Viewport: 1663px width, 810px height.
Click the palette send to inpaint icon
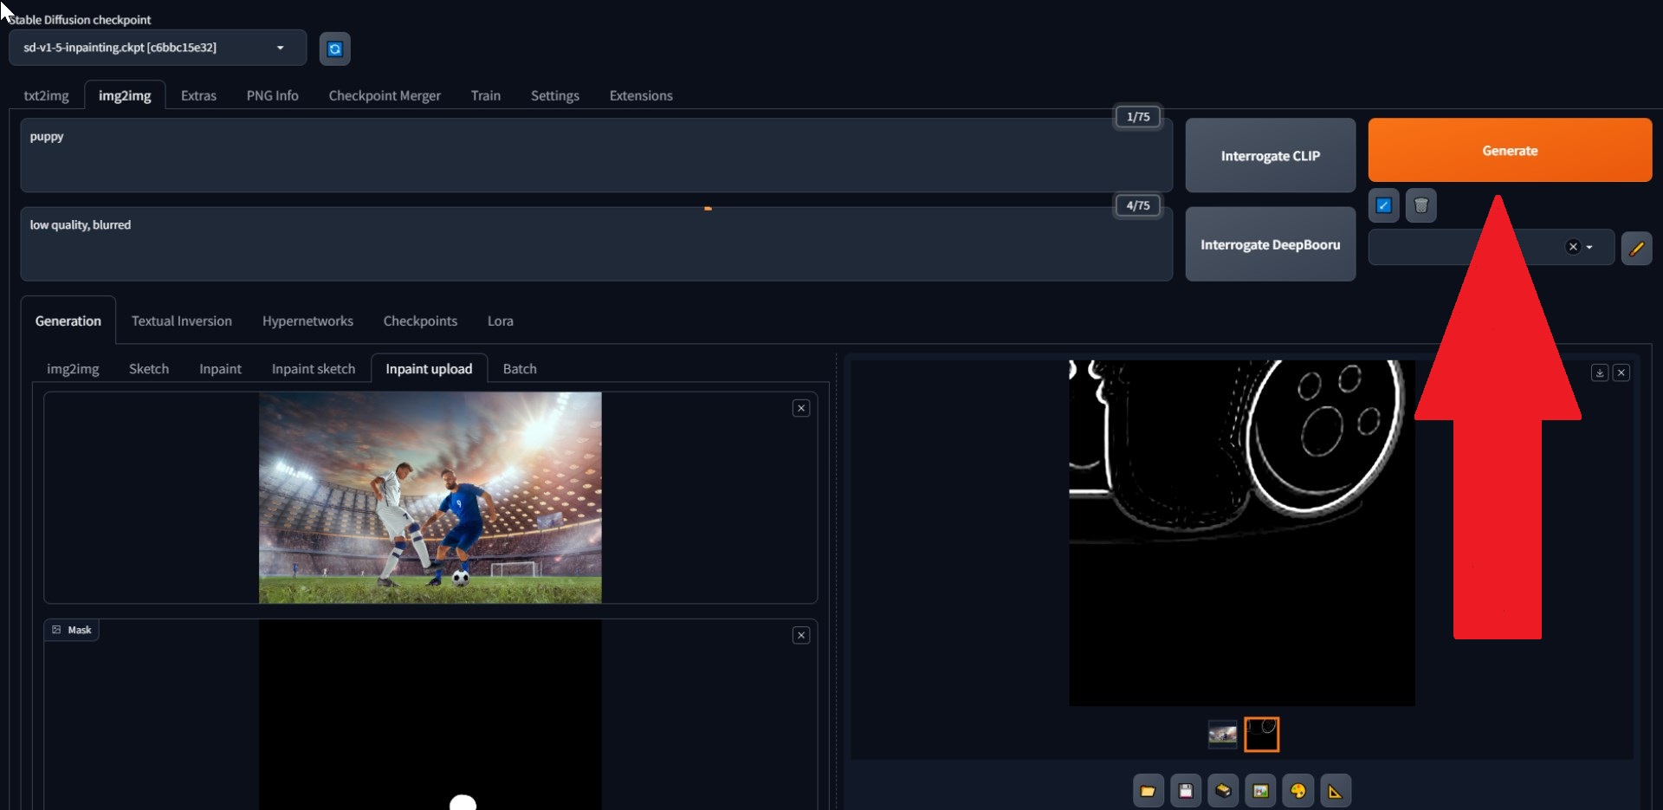tap(1297, 791)
